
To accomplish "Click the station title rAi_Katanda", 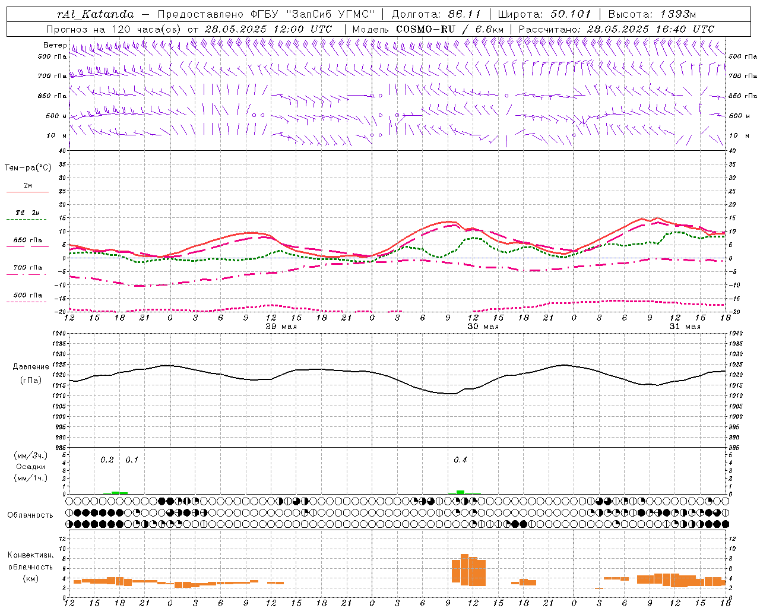I will point(96,14).
